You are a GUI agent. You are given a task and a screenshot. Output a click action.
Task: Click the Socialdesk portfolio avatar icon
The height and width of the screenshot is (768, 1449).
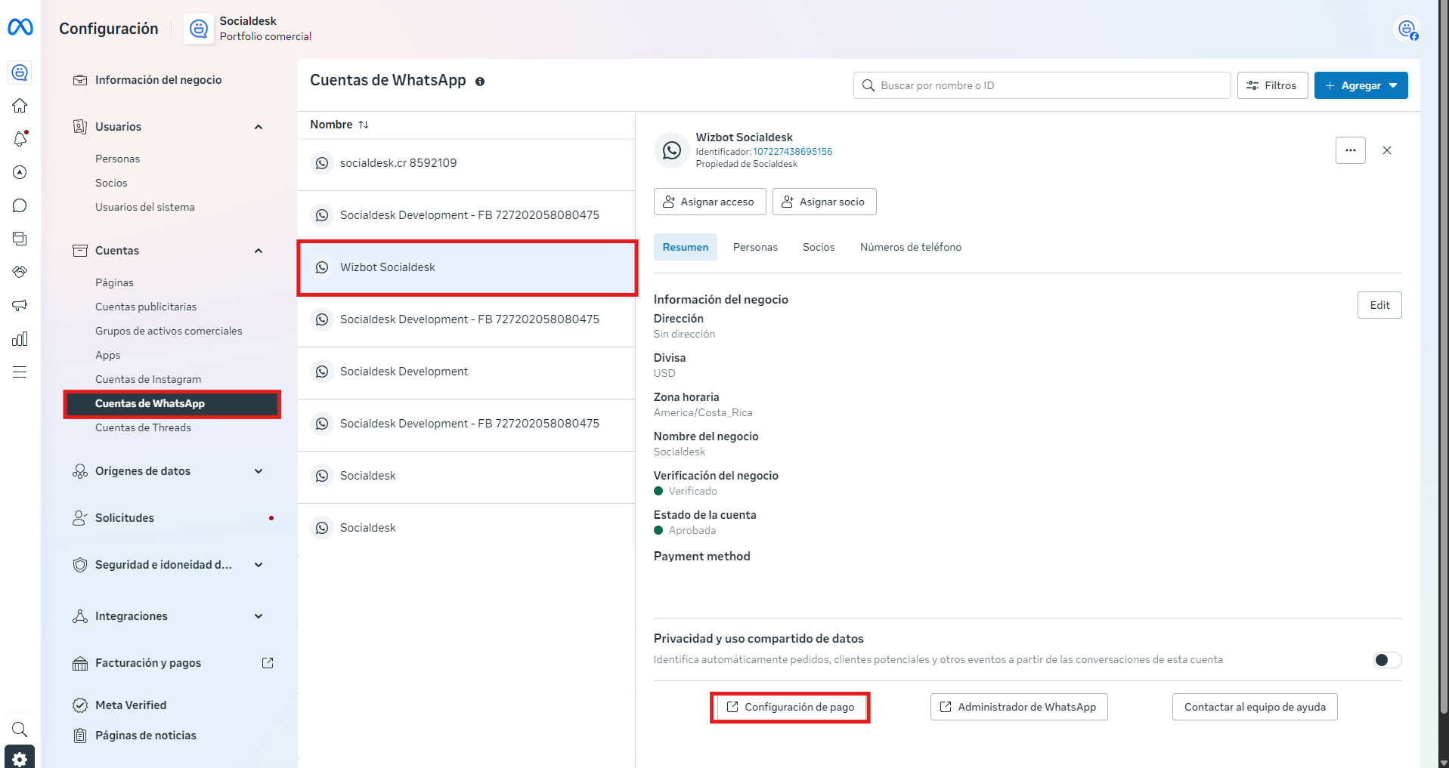point(199,29)
